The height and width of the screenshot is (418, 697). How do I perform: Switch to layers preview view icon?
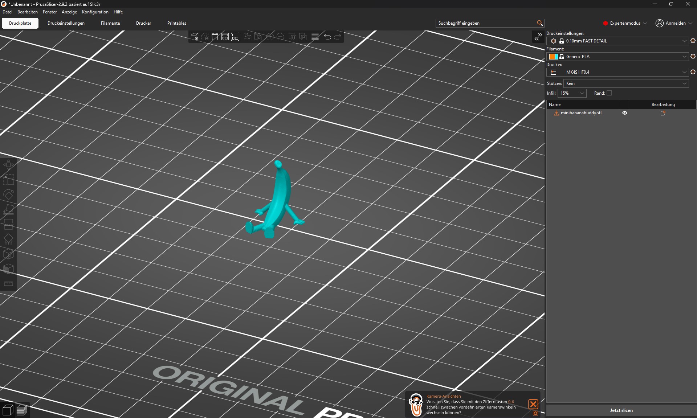coord(22,410)
